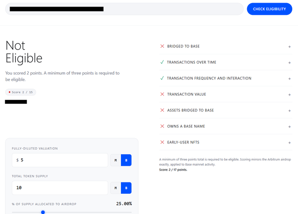Screen dimensions: 298x214
Task: Expand Transactions Over Time details
Action: 289,63
